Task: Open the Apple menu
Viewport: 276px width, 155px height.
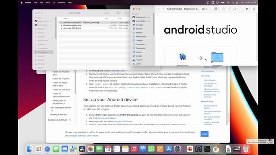Action: click(22, 3)
